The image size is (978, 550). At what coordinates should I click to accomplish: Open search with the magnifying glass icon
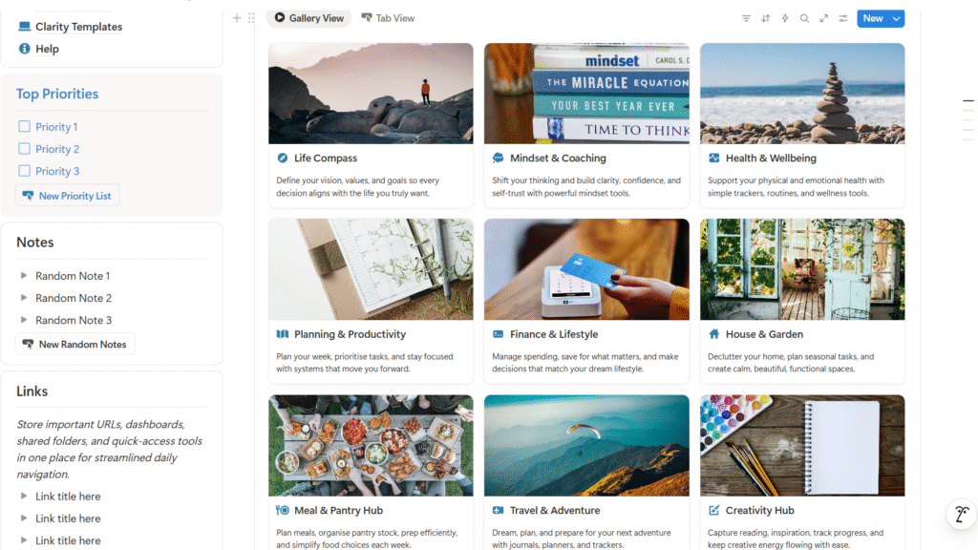pos(804,18)
